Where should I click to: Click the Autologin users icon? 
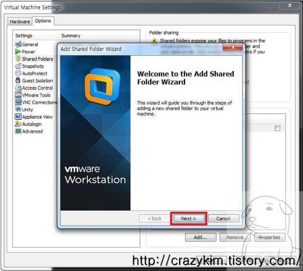click(18, 124)
